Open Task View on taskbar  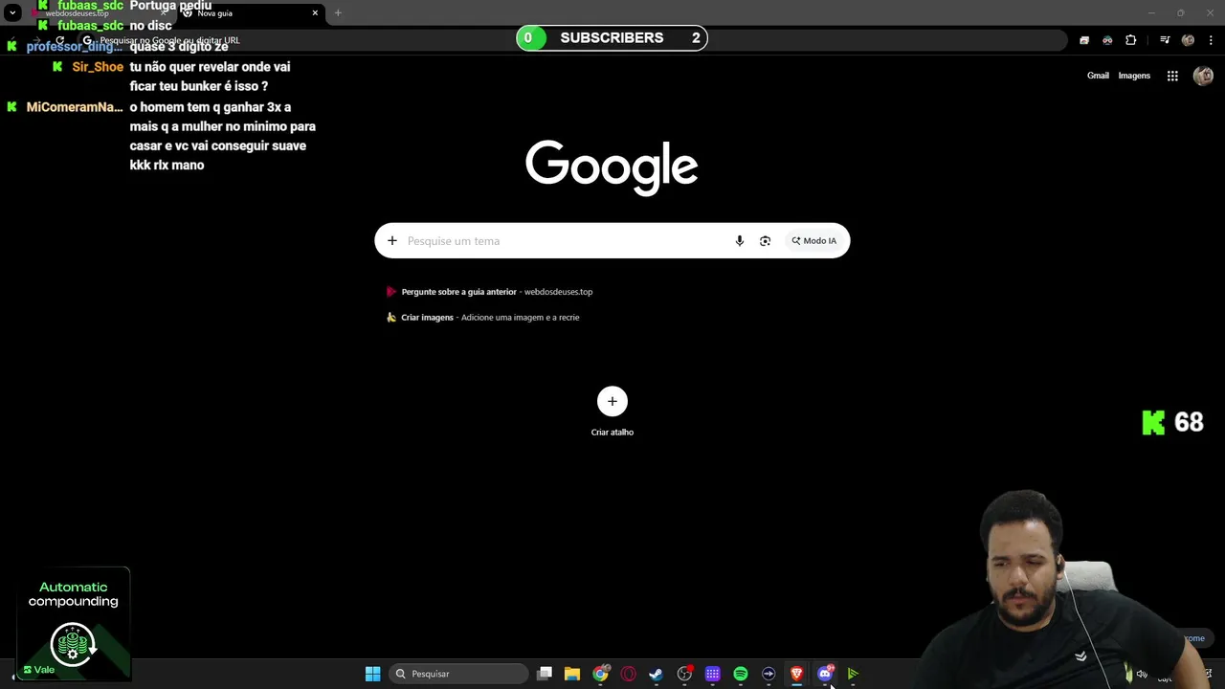(545, 674)
